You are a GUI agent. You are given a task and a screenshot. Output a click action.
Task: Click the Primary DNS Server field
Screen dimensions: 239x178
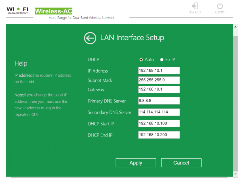(159, 101)
